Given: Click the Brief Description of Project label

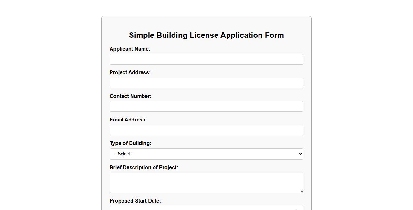Looking at the screenshot, I should point(144,167).
